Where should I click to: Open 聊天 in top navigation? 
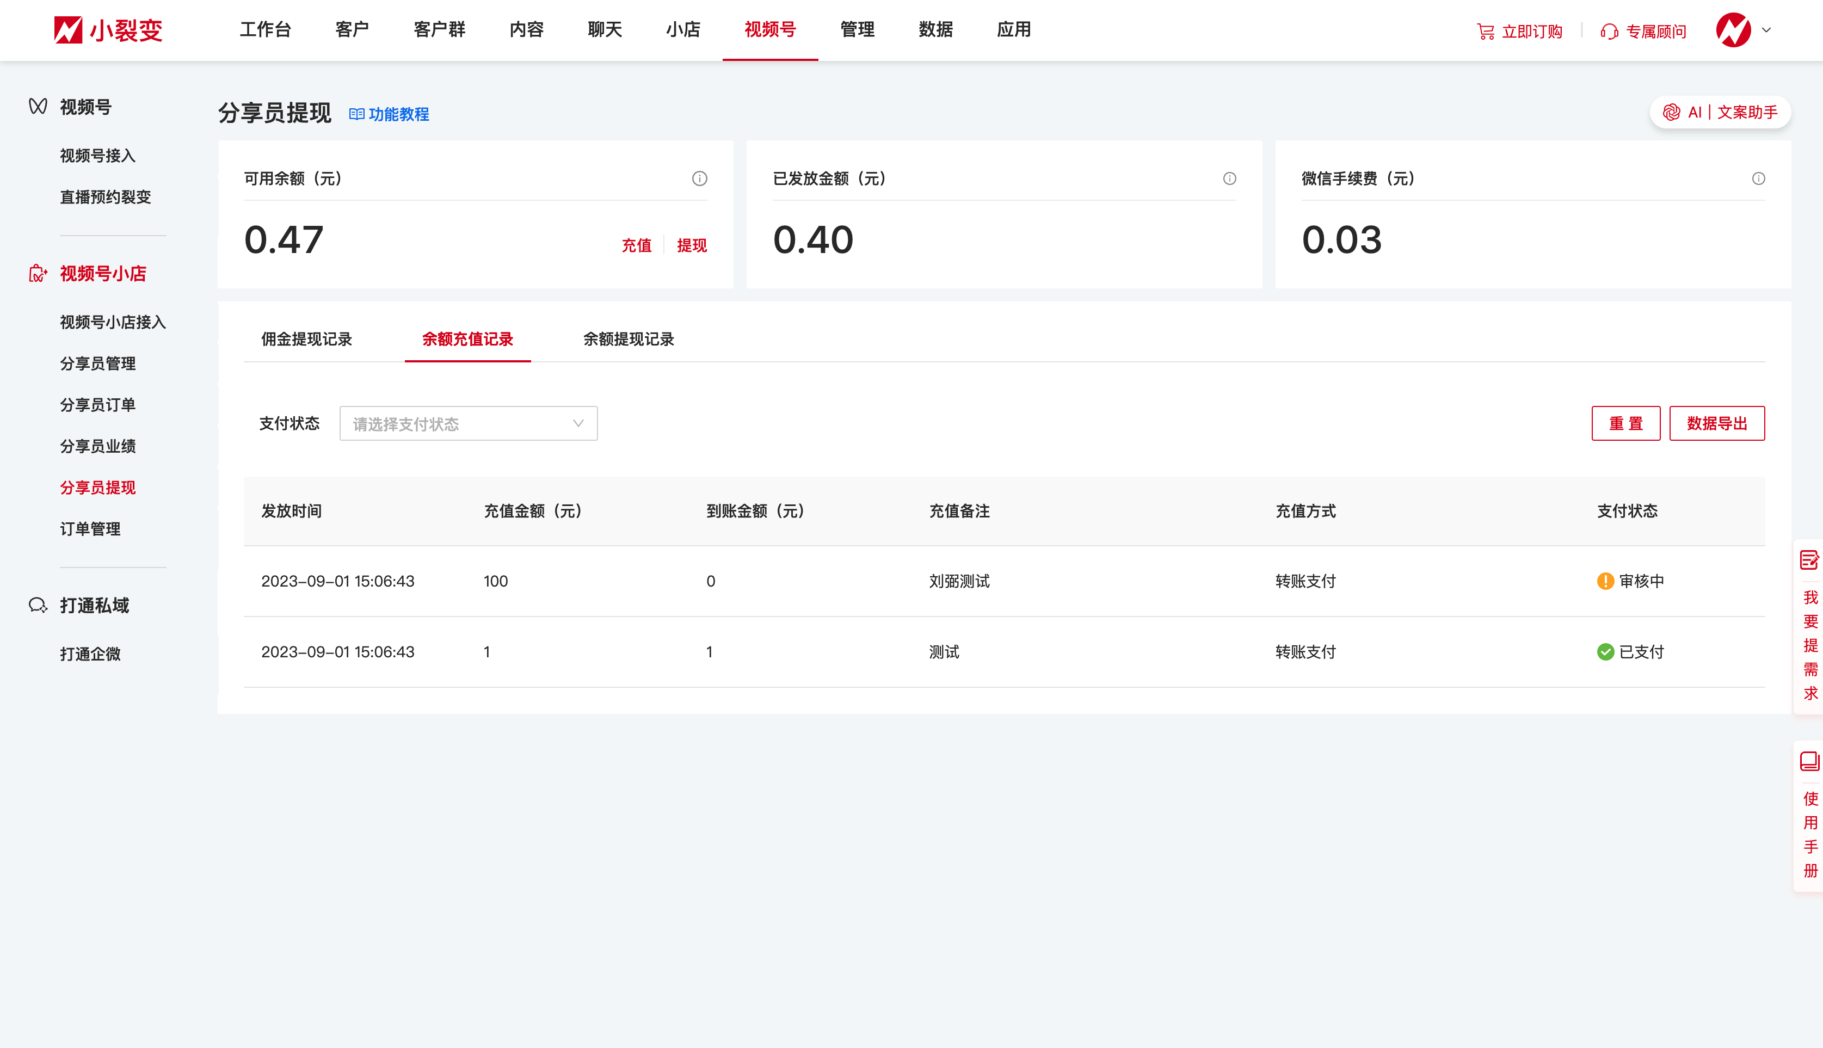[x=605, y=29]
